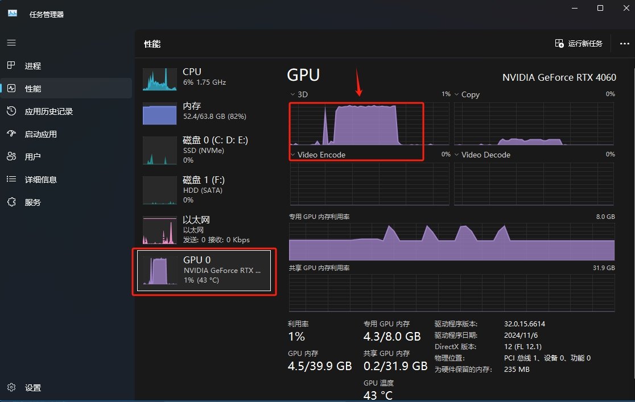Open the 详细信息 details list icon
Screen dimensions: 635x402
[x=11, y=180]
